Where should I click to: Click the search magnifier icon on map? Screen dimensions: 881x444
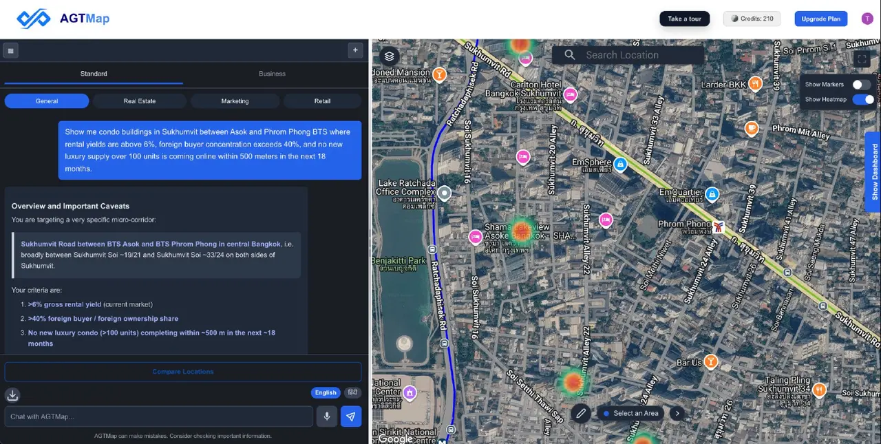[x=569, y=55]
